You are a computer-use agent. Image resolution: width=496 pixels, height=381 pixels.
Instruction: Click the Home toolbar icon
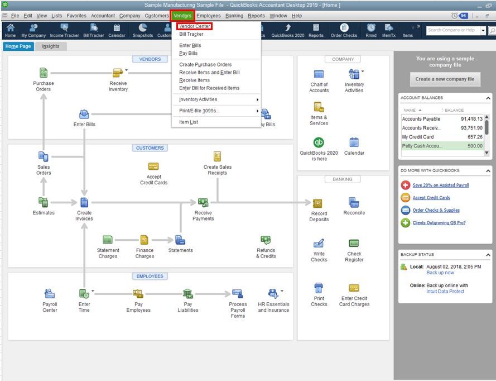[x=10, y=30]
